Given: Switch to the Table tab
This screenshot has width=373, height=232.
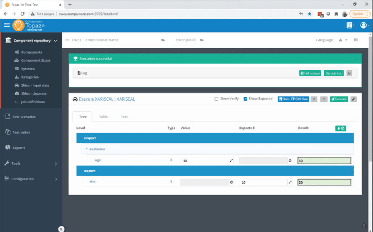Looking at the screenshot, I should point(103,116).
